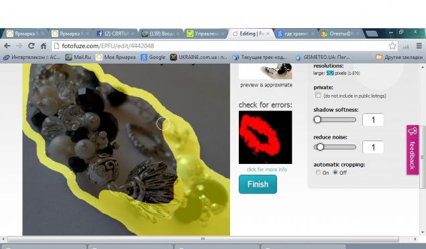This screenshot has width=426, height=249.
Task: Open Mail.Ru bookmark
Action: pos(78,57)
